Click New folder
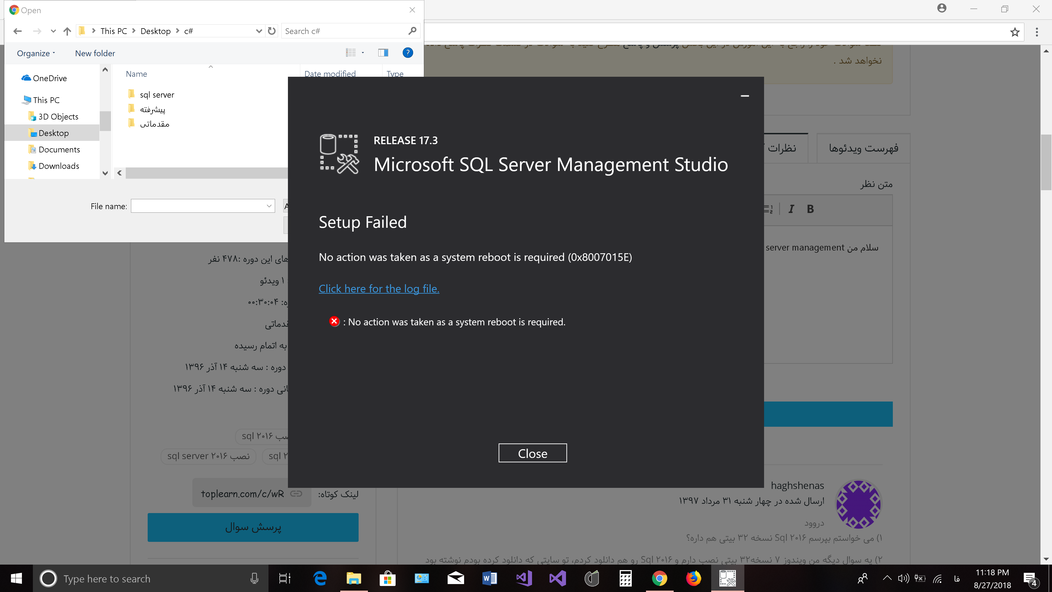Screen dimensions: 1052x592 tap(95, 53)
